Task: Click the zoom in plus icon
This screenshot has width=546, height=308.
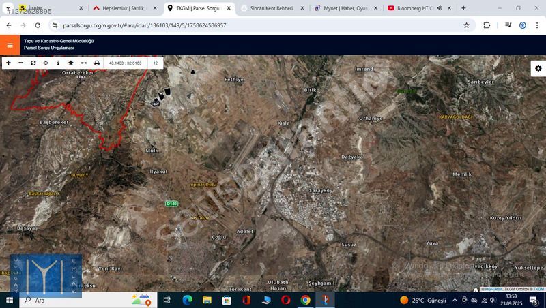Action: pos(8,63)
